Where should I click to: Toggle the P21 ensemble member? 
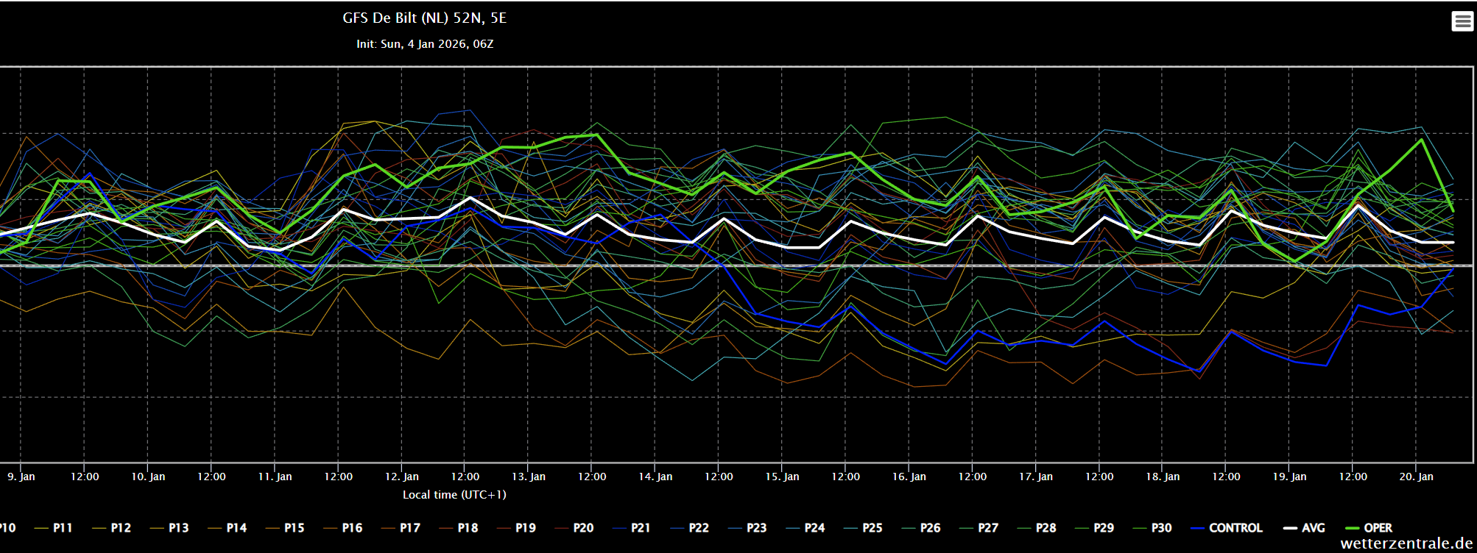632,528
